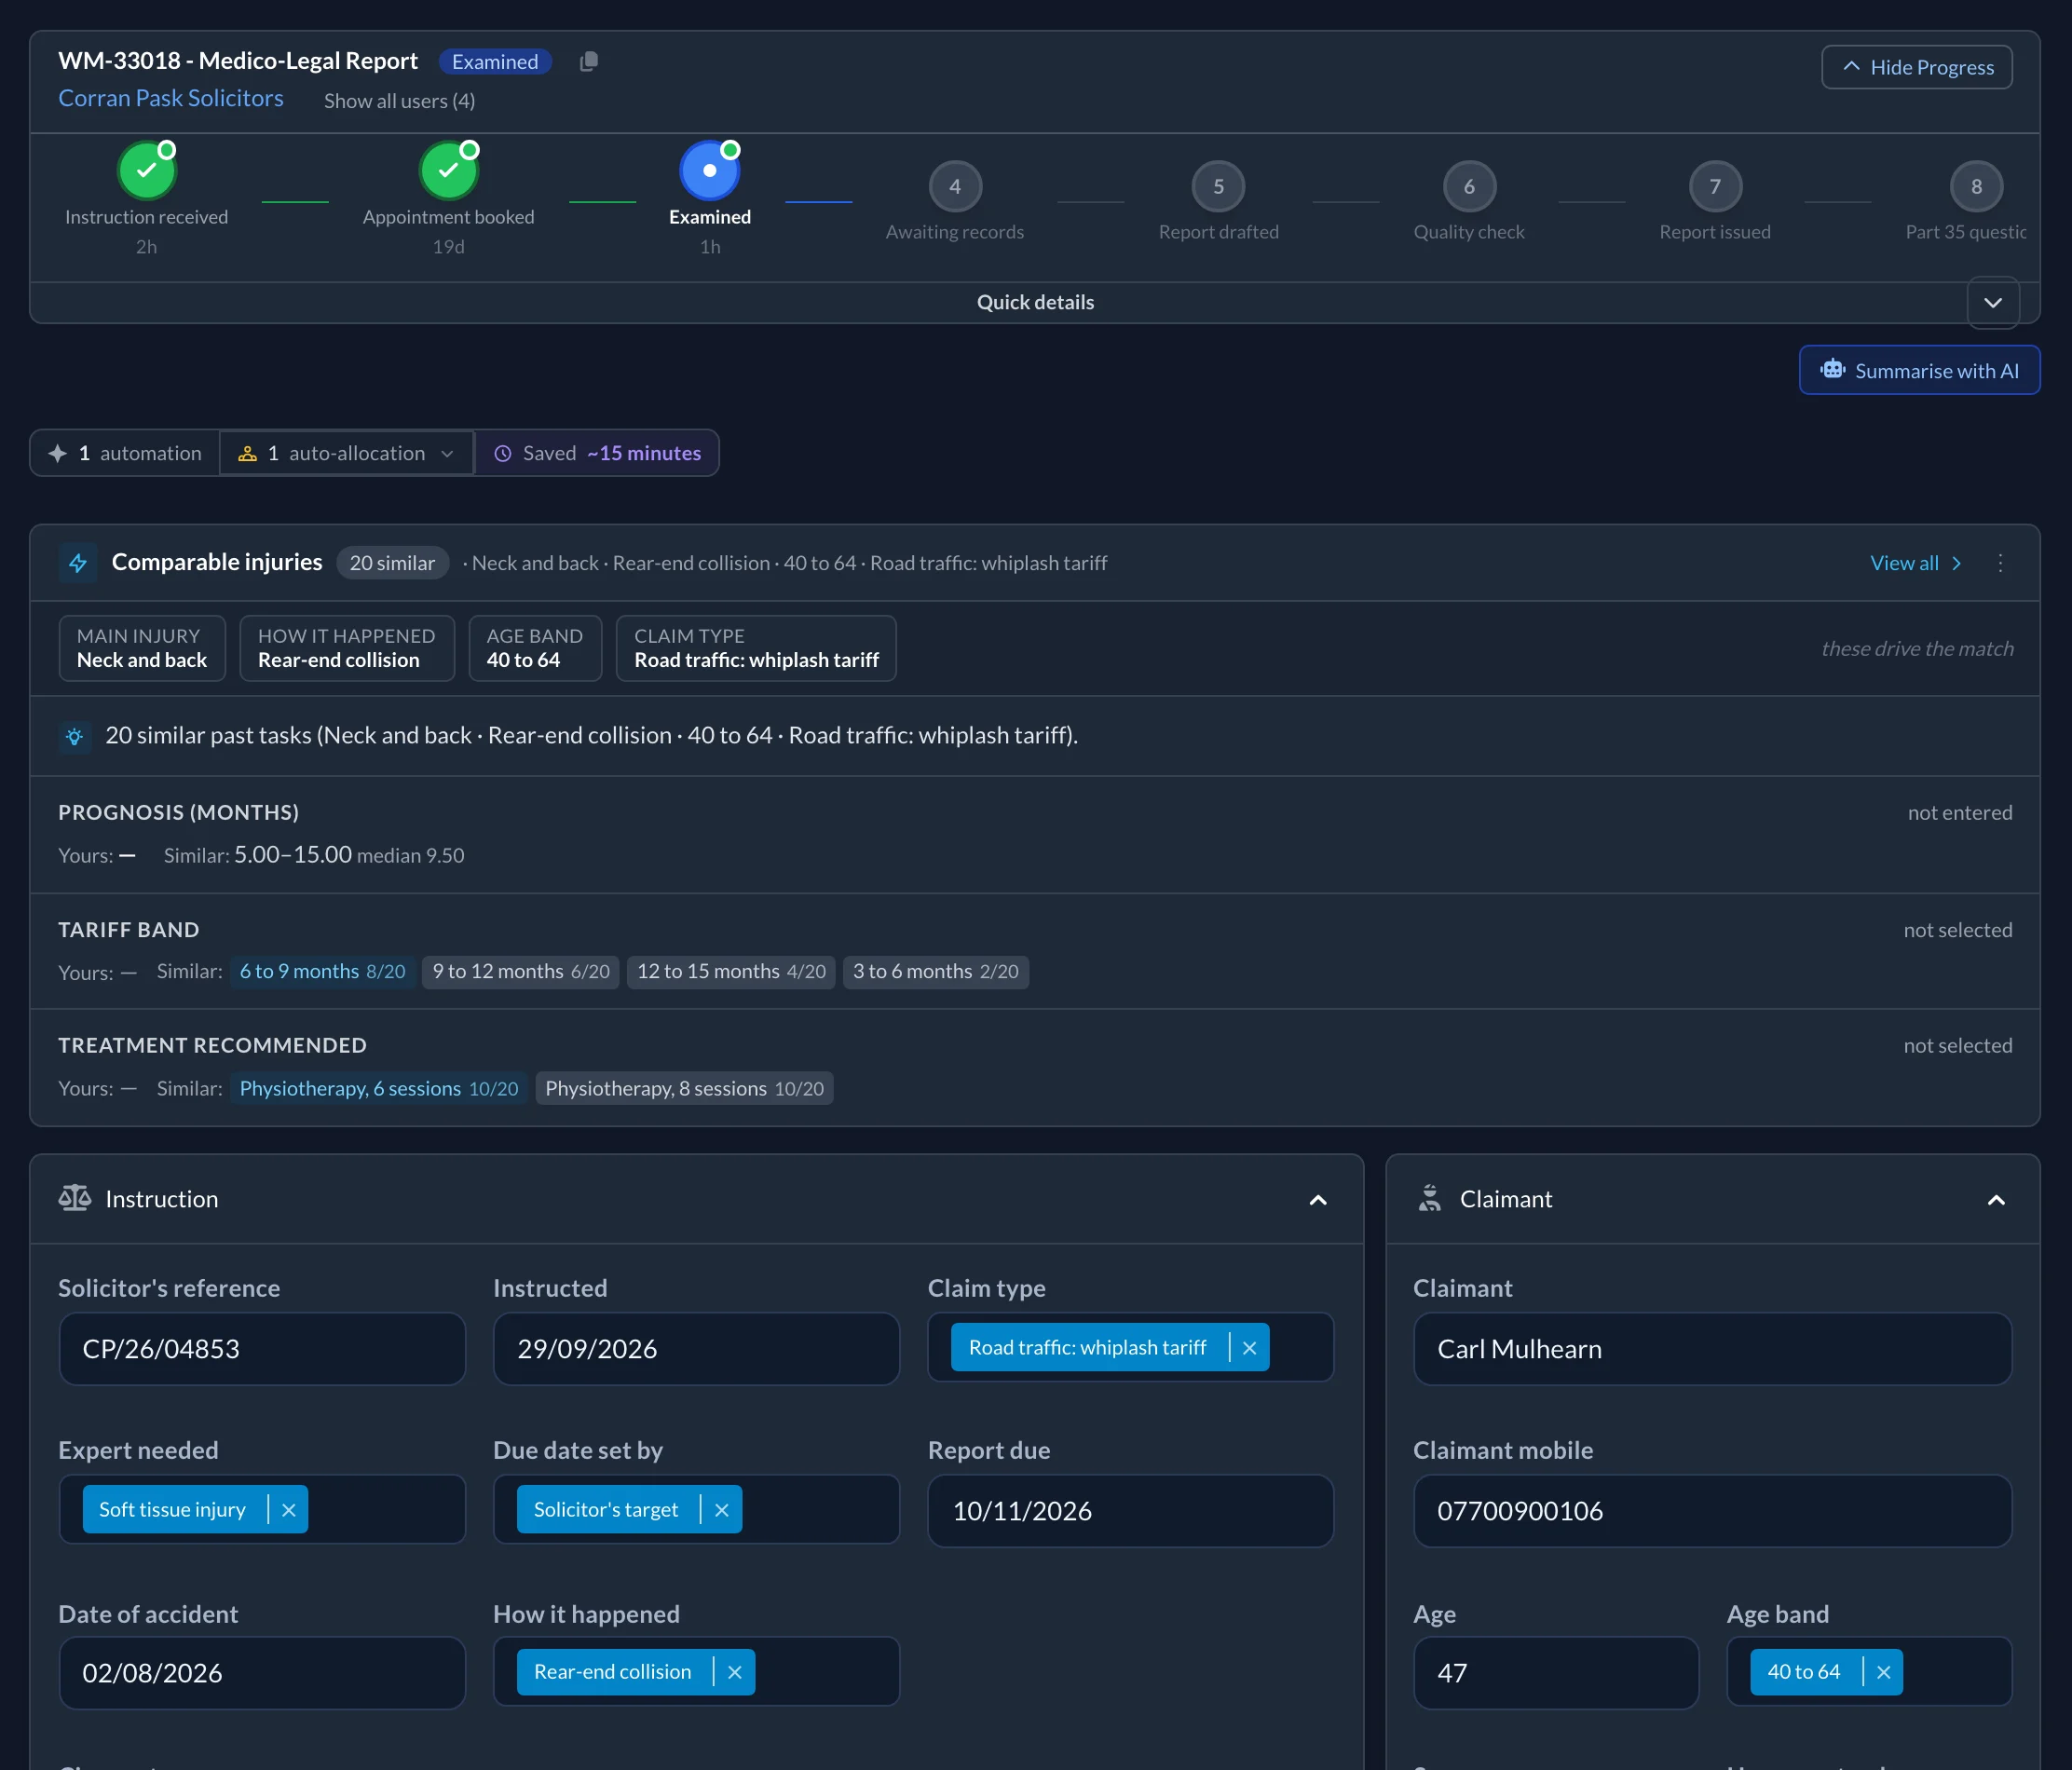
Task: Click the MAIN INJURY Neck and back card
Action: (142, 648)
